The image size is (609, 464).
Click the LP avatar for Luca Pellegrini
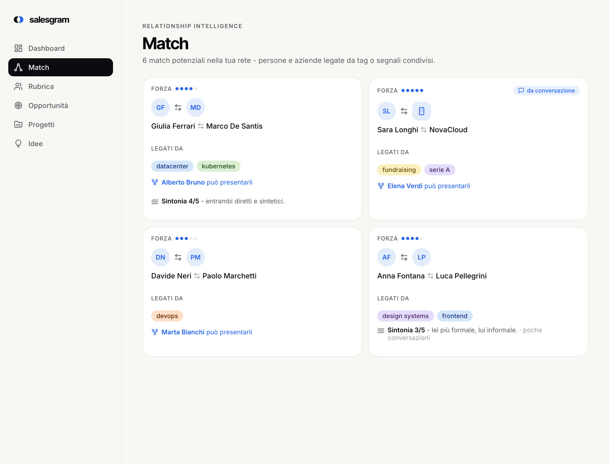click(x=422, y=257)
